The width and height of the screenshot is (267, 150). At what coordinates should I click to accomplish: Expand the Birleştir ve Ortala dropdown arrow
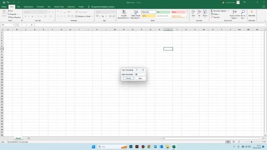tap(92, 16)
